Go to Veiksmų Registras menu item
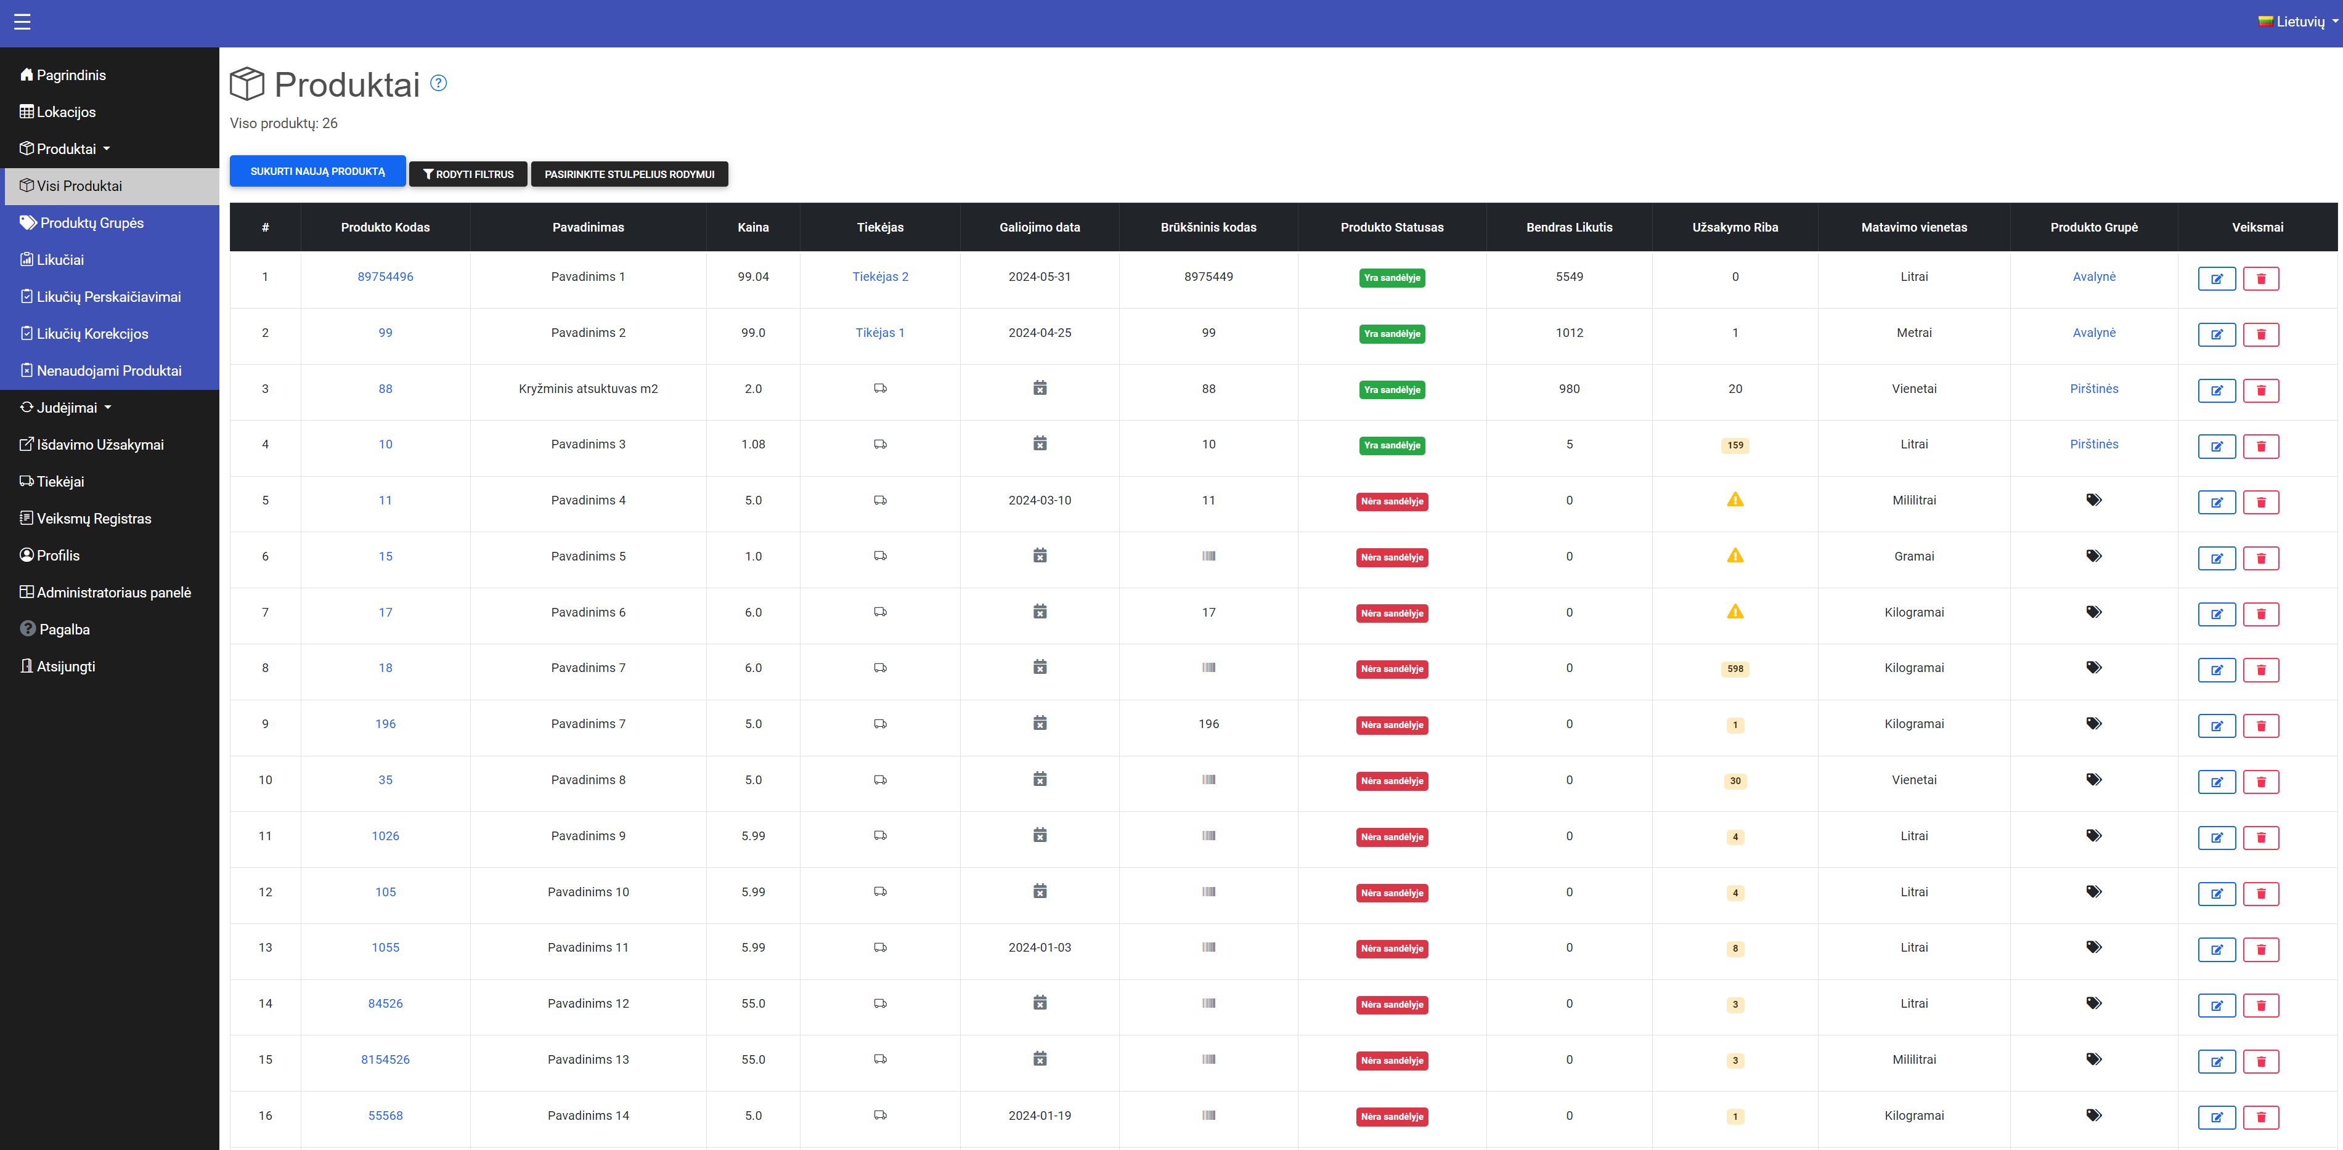This screenshot has height=1150, width=2343. (x=94, y=518)
